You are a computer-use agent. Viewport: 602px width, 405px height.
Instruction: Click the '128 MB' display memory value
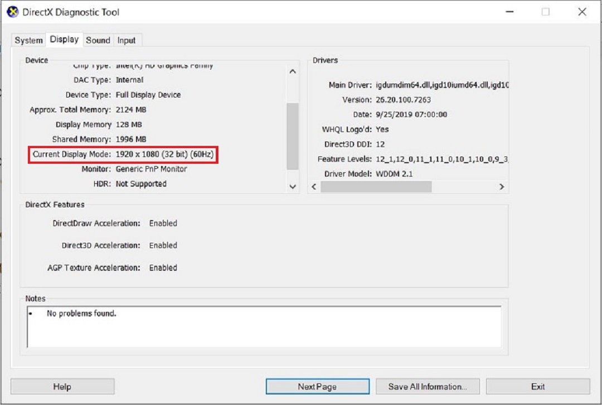click(129, 125)
